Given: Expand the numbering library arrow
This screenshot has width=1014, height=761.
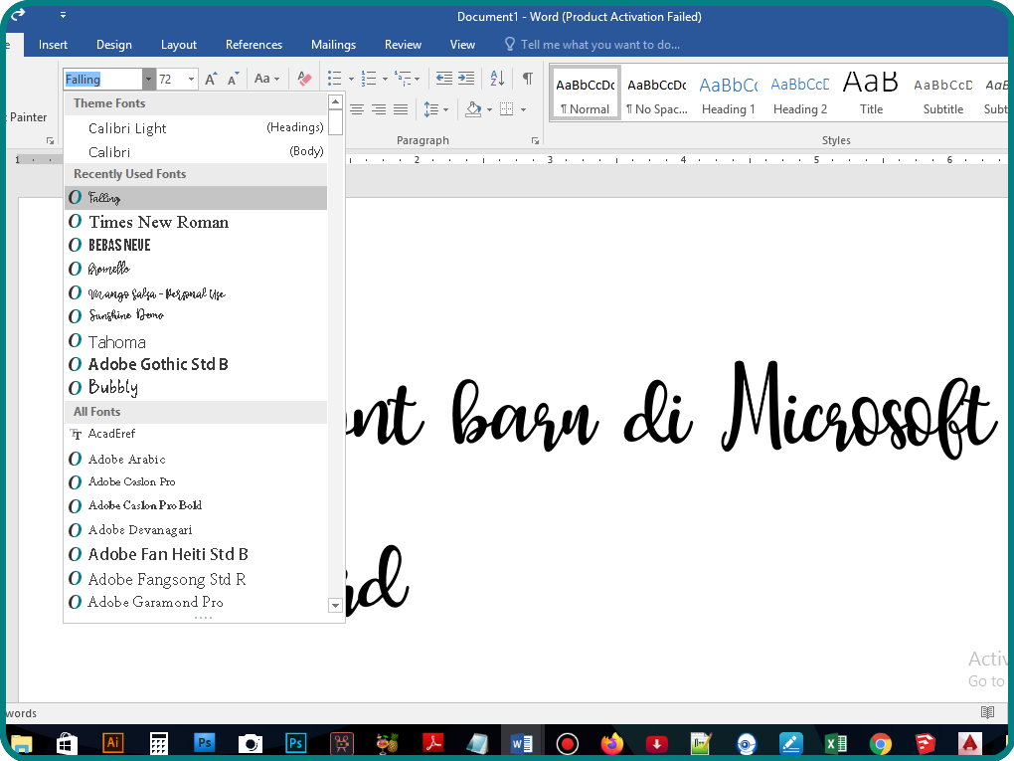Looking at the screenshot, I should click(x=385, y=79).
